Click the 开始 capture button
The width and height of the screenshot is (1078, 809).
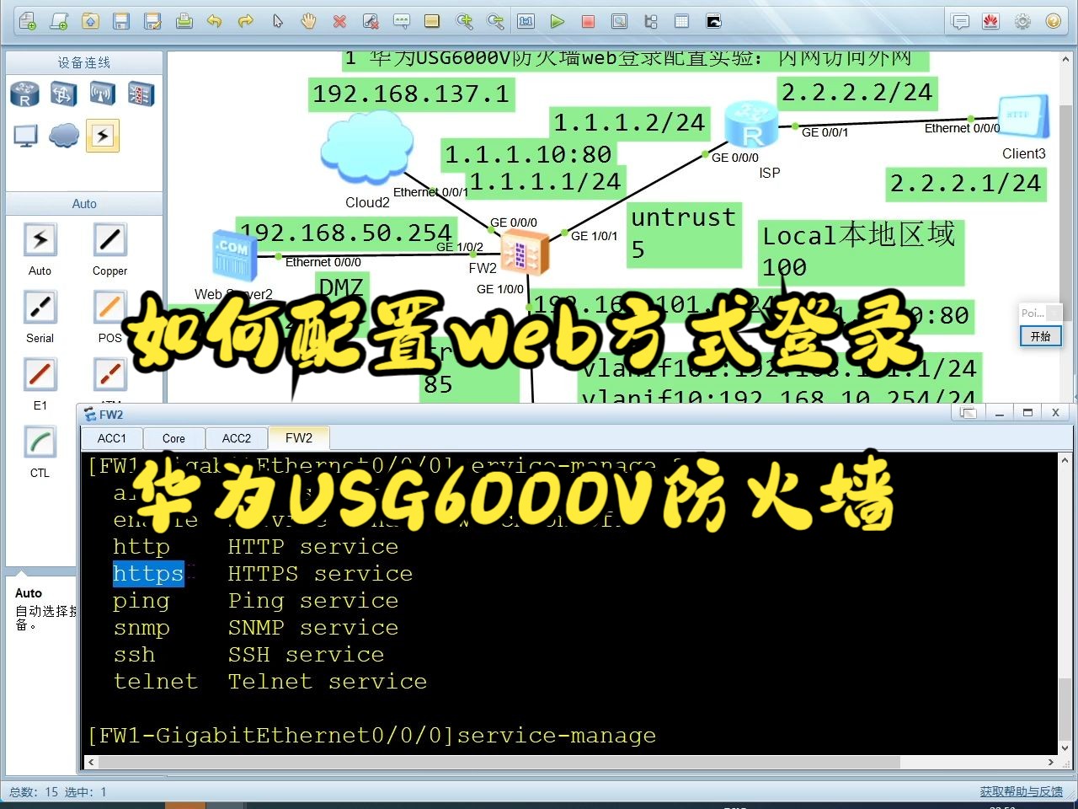pos(1041,335)
